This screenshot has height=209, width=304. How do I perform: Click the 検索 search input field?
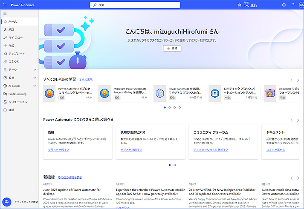click(x=135, y=5)
